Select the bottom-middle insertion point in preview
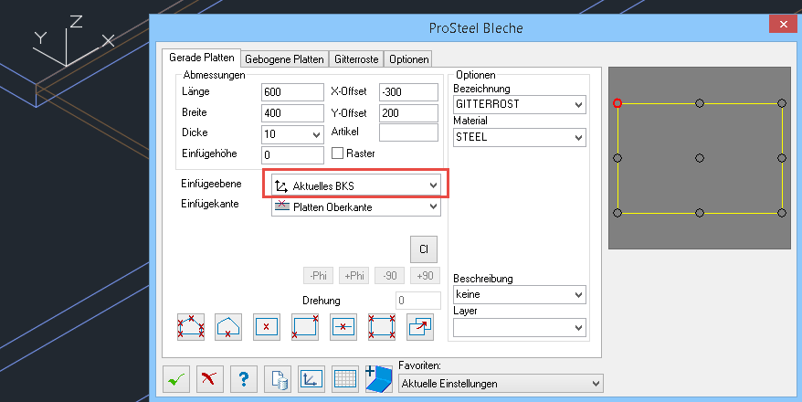Viewport: 802px width, 402px height. click(x=700, y=213)
